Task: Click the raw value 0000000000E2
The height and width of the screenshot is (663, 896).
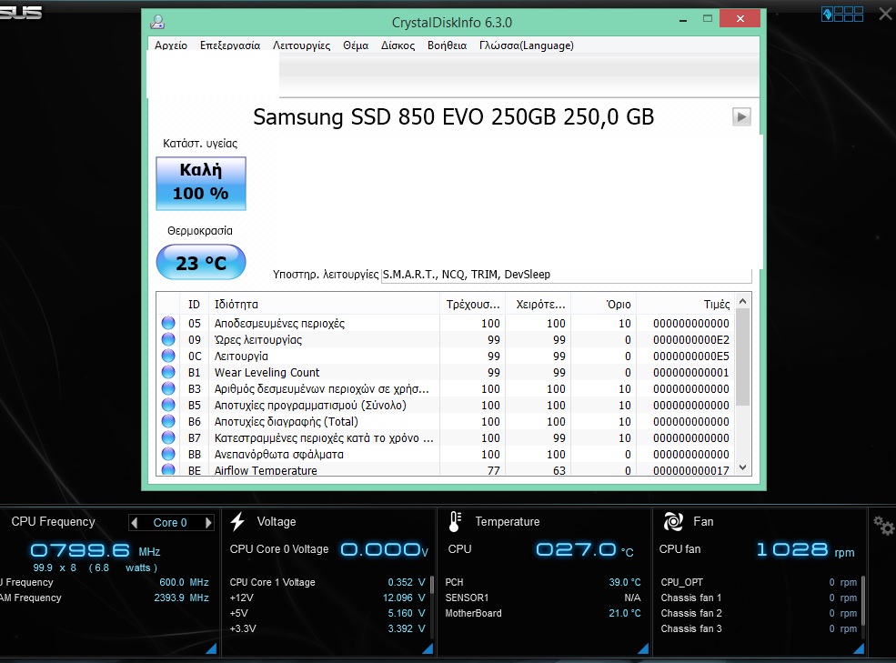Action: 690,340
